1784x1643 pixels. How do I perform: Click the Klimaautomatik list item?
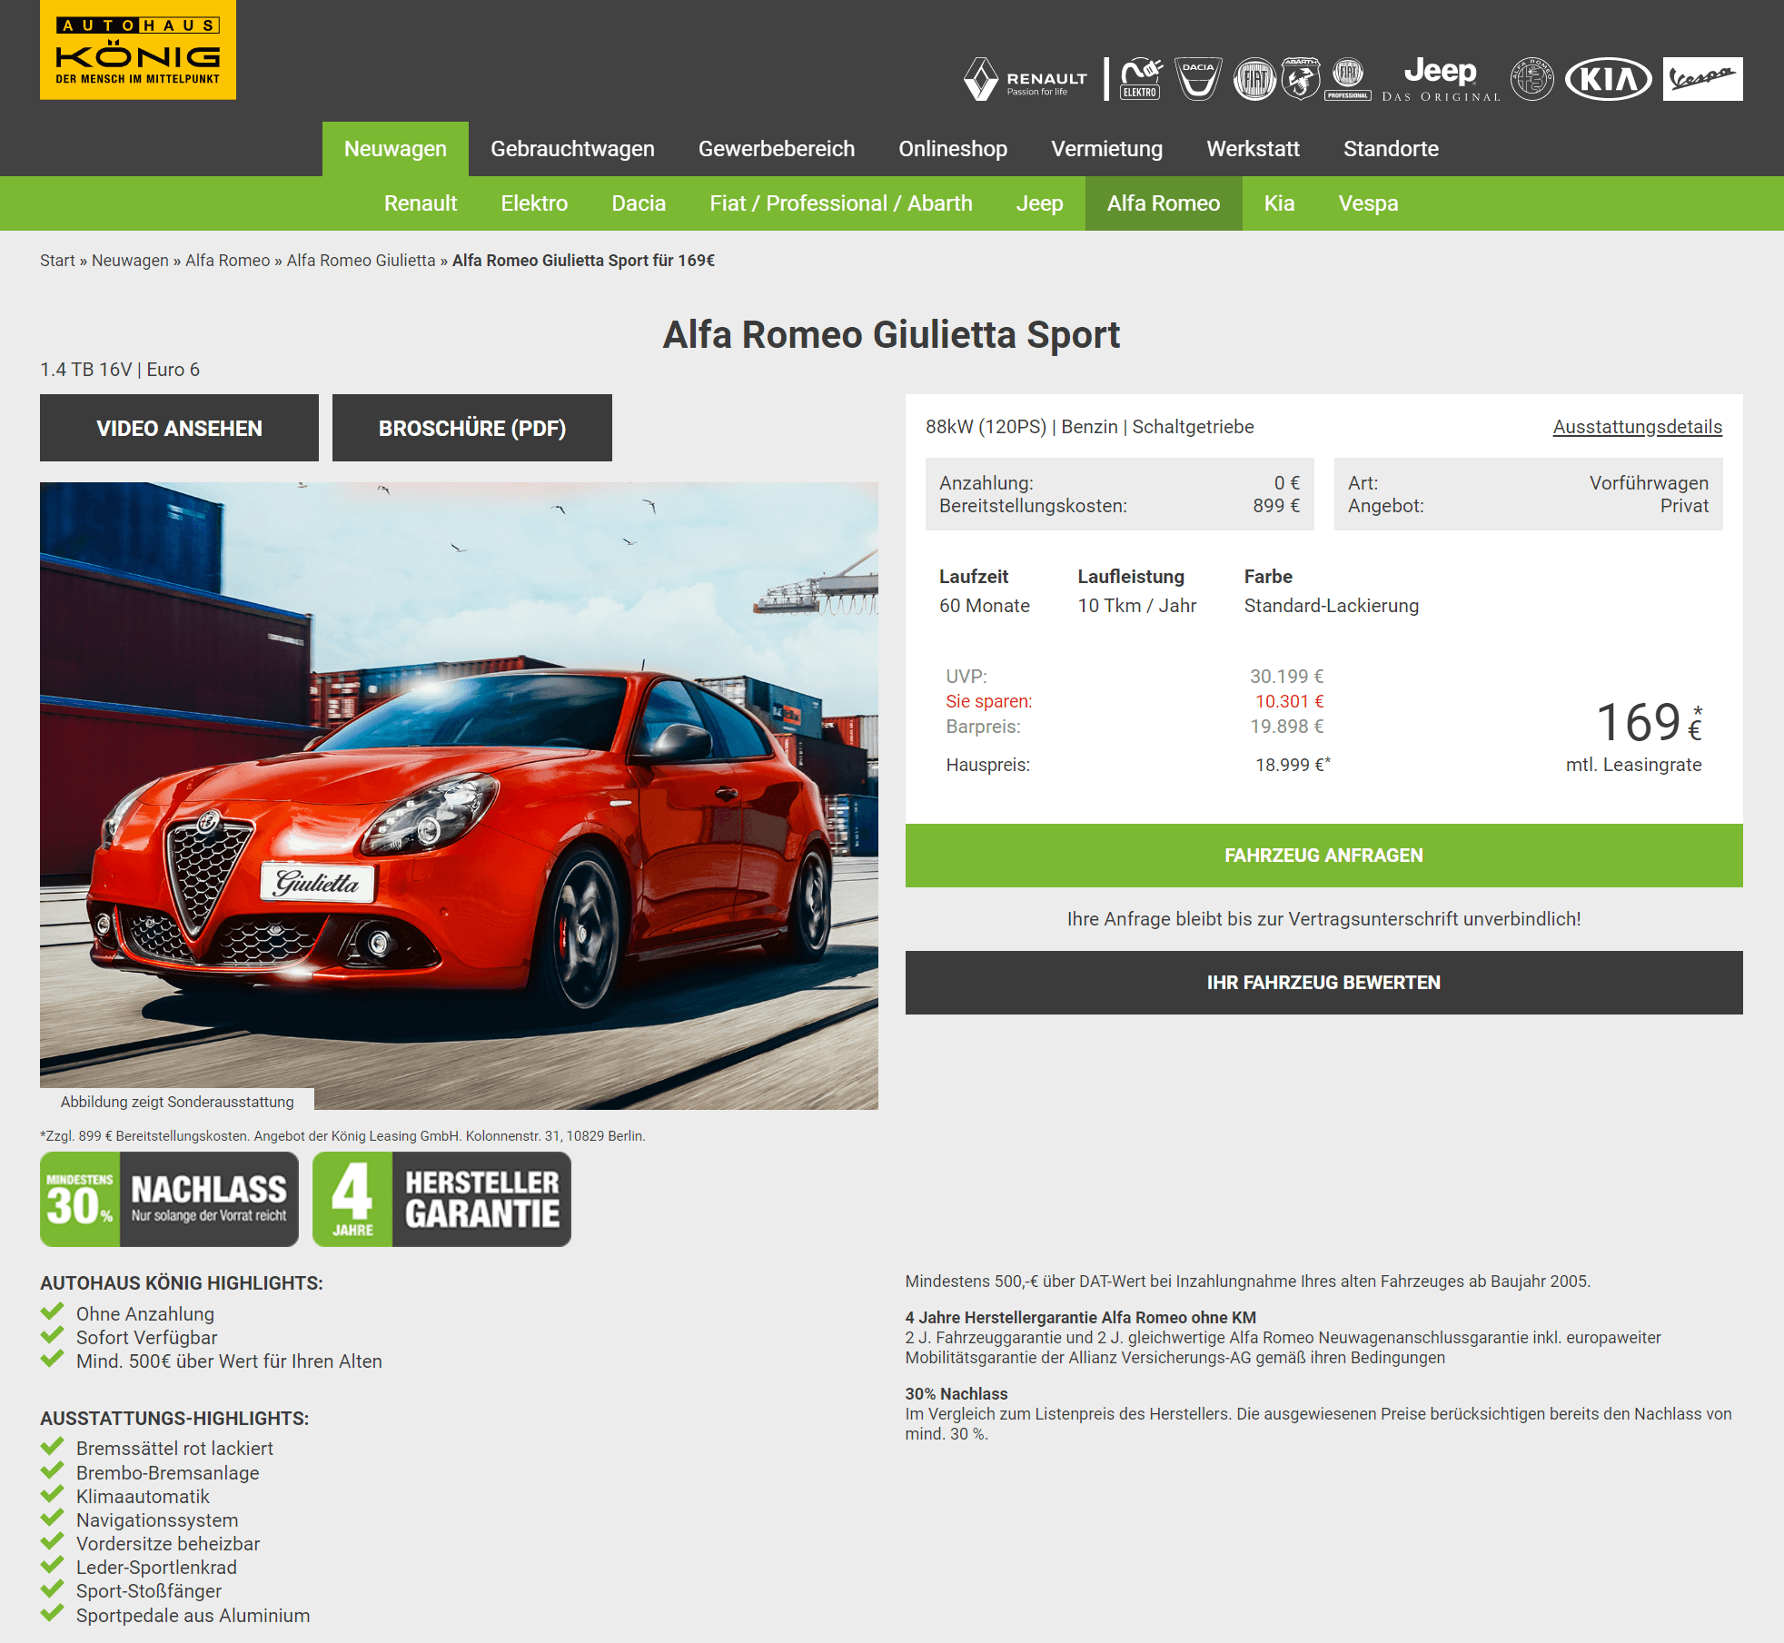coord(143,1497)
